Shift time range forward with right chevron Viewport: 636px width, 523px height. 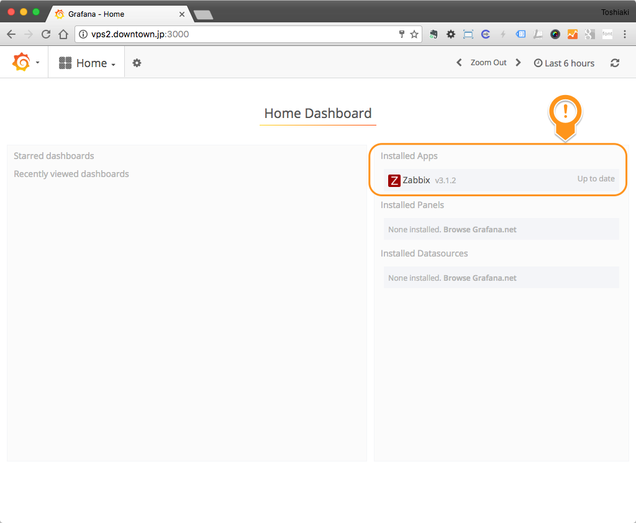518,63
